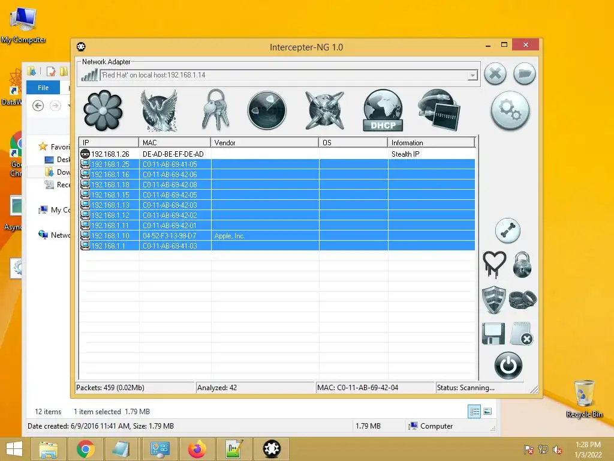This screenshot has width=614, height=461.
Task: Click the bone icon round button
Action: [508, 230]
